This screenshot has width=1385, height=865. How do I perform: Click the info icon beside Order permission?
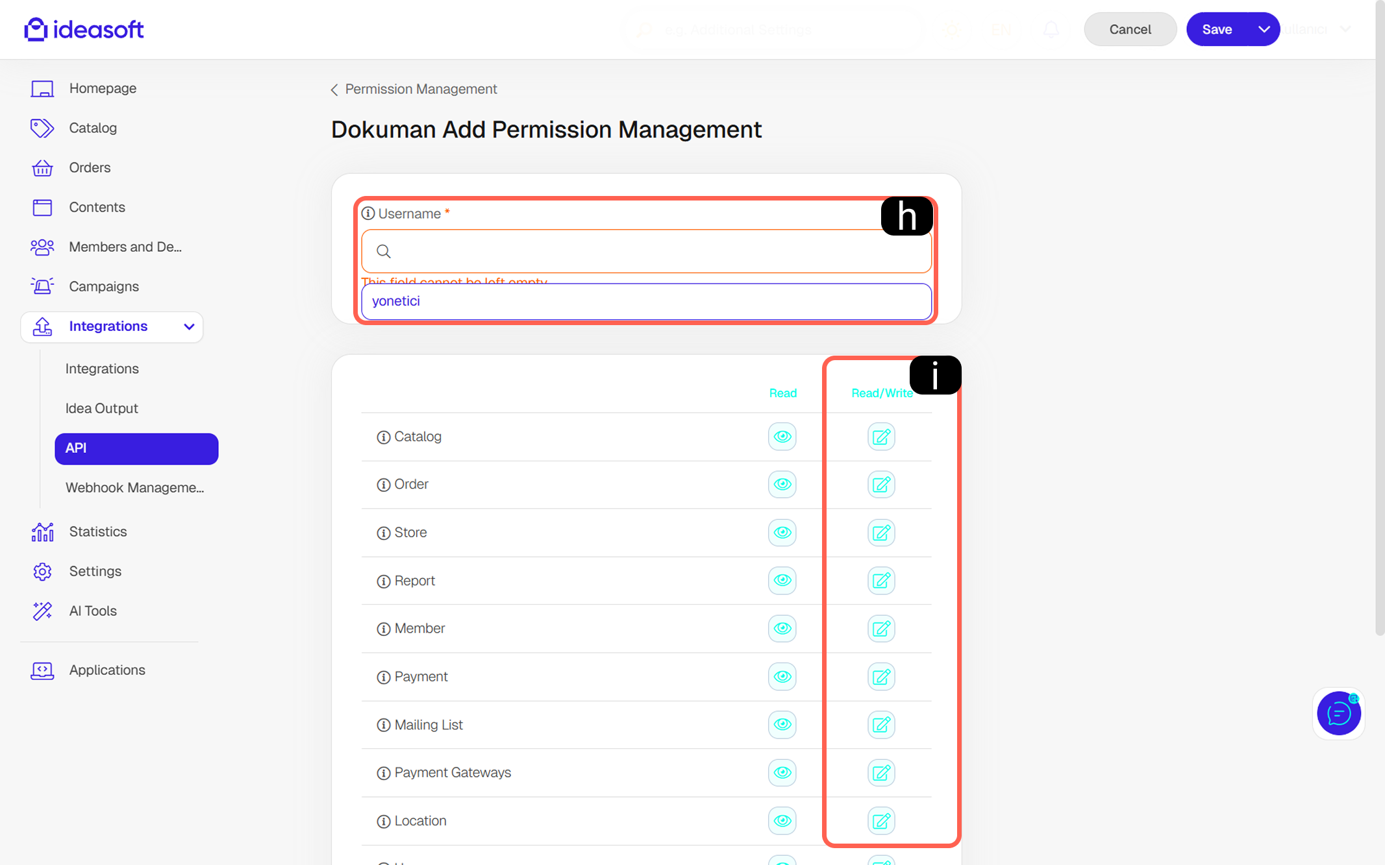384,485
